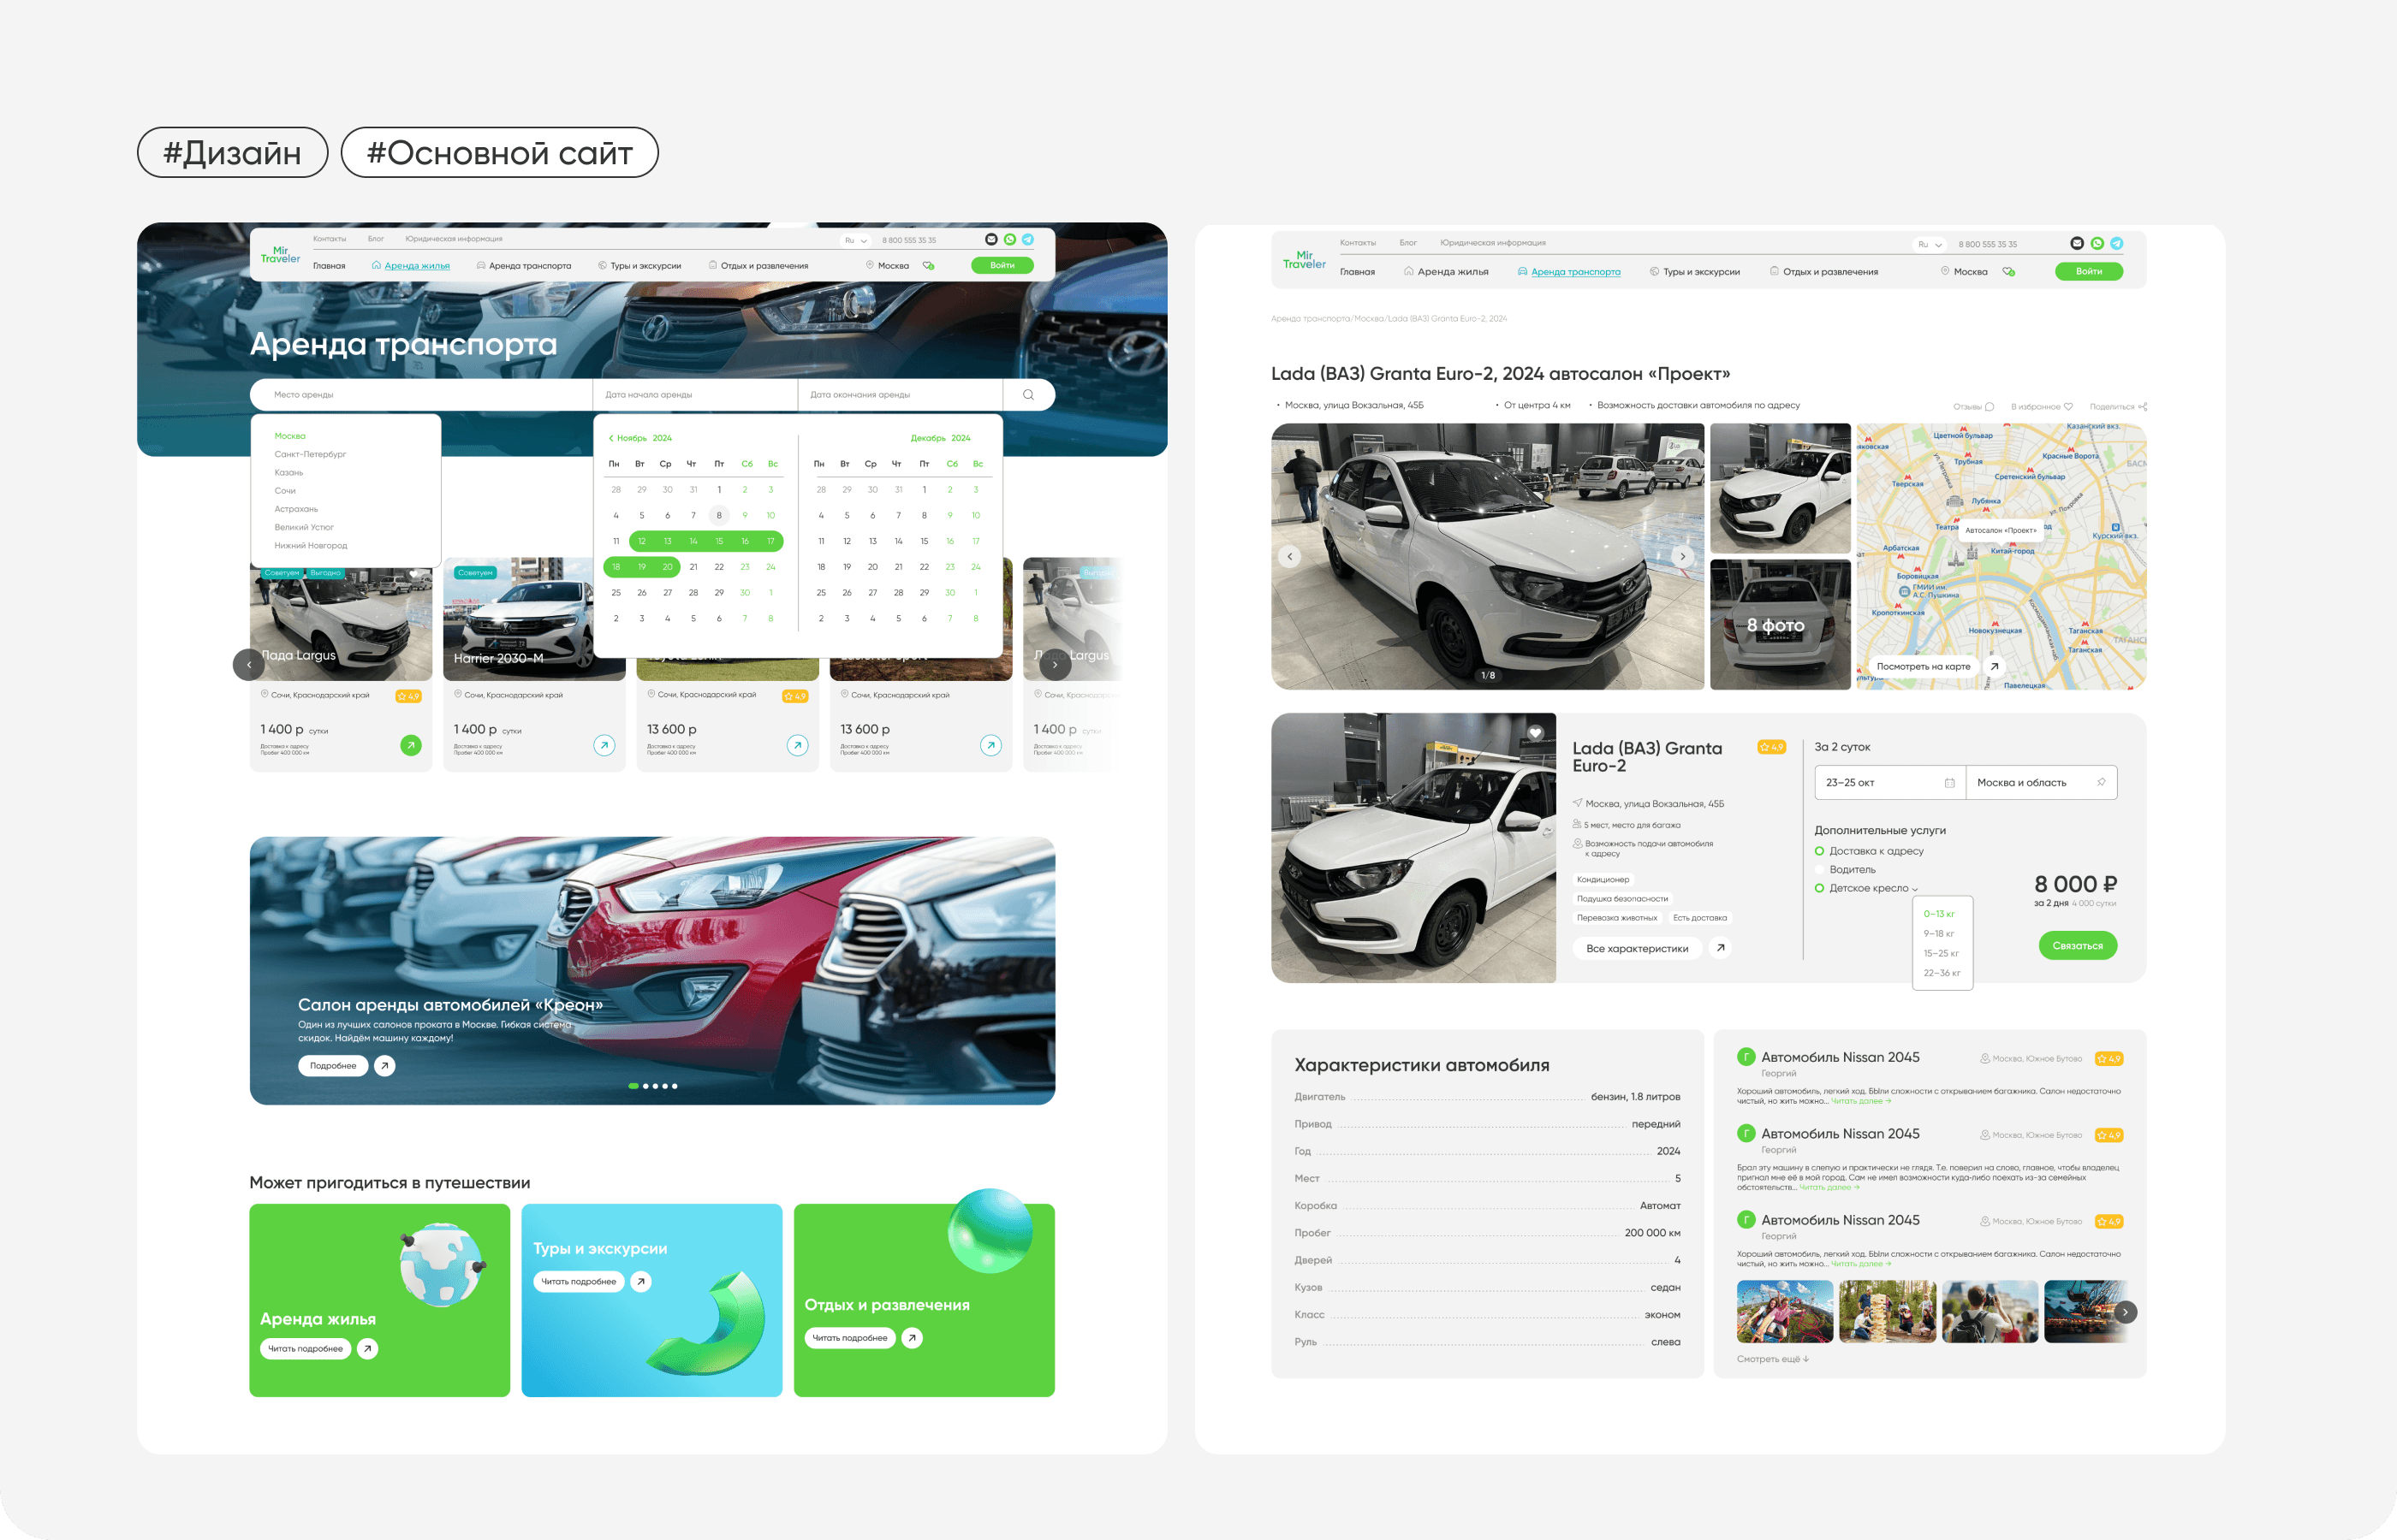
Task: Select November 21 in the calendar
Action: (693, 567)
